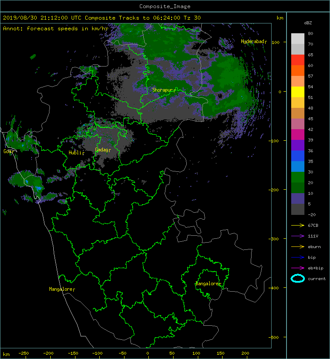Click the magenta eb+bip arrow legend icon
The image size is (330, 359).
point(298,268)
